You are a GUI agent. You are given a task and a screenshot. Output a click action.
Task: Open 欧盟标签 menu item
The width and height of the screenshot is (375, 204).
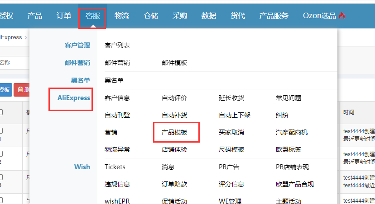click(x=288, y=149)
